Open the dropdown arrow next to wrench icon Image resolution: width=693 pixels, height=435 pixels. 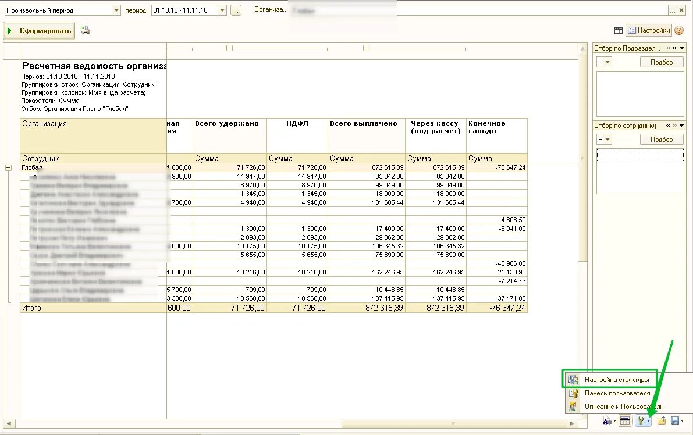(x=648, y=421)
